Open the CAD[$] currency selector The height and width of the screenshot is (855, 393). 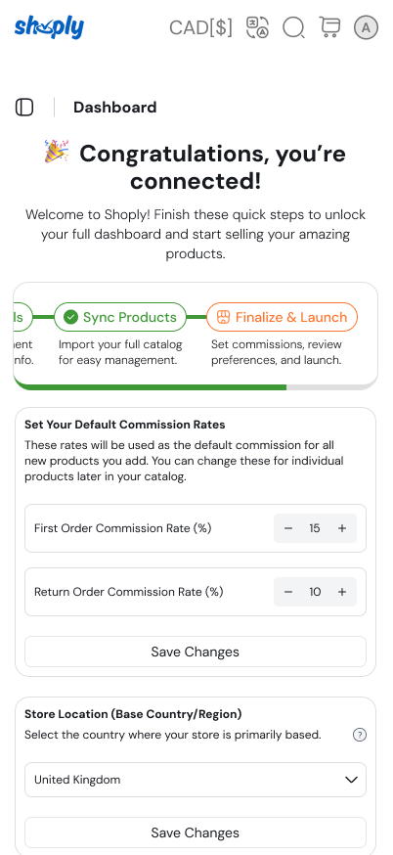200,27
